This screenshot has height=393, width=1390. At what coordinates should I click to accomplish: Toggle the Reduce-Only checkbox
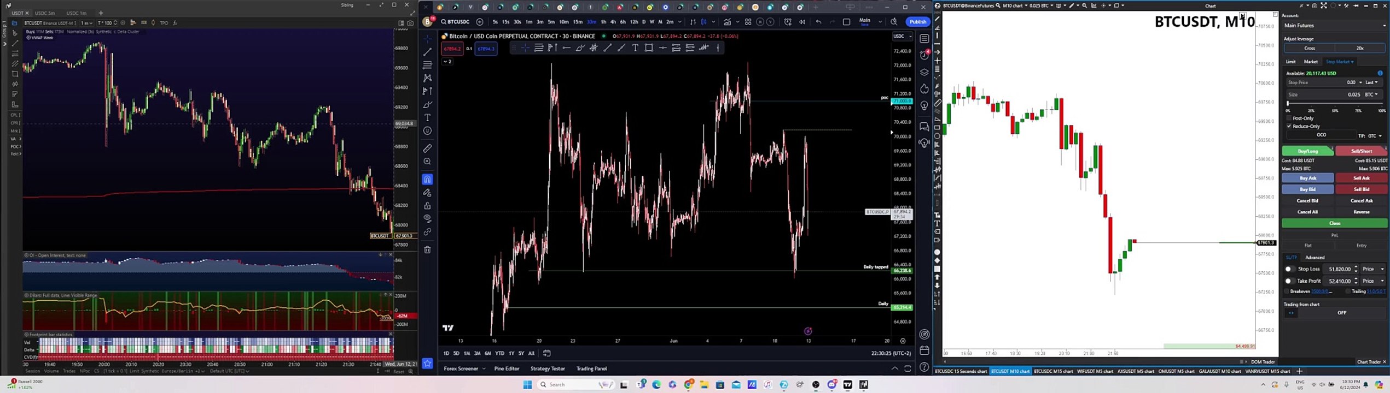click(1289, 127)
